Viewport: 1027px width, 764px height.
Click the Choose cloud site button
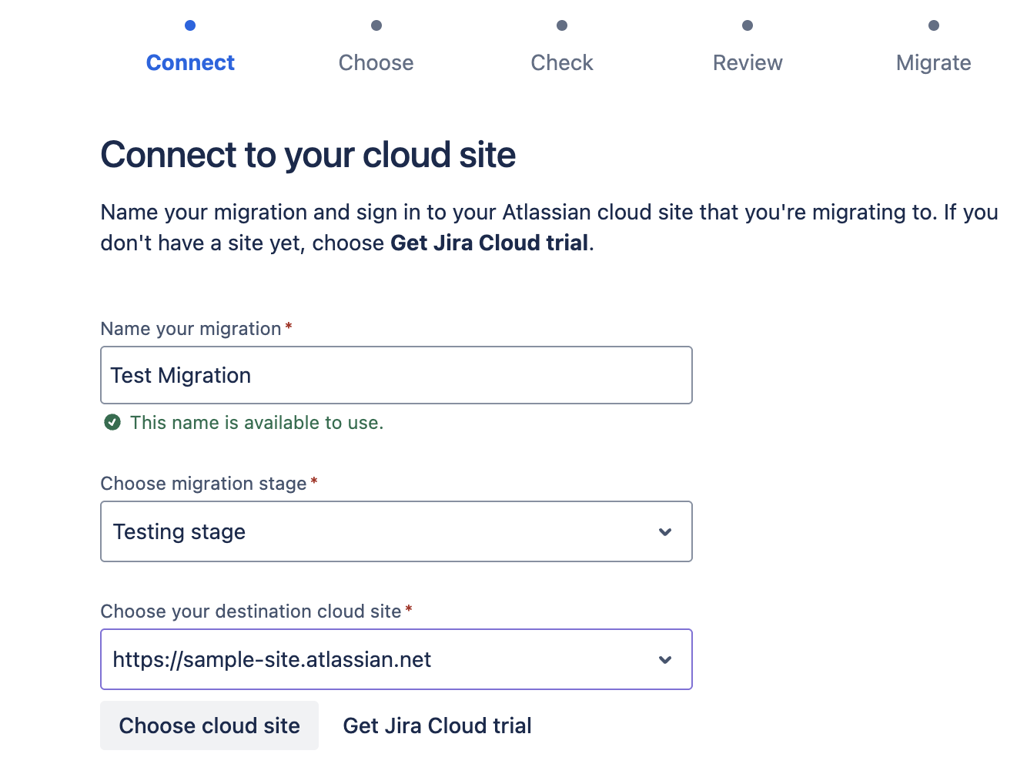[209, 725]
